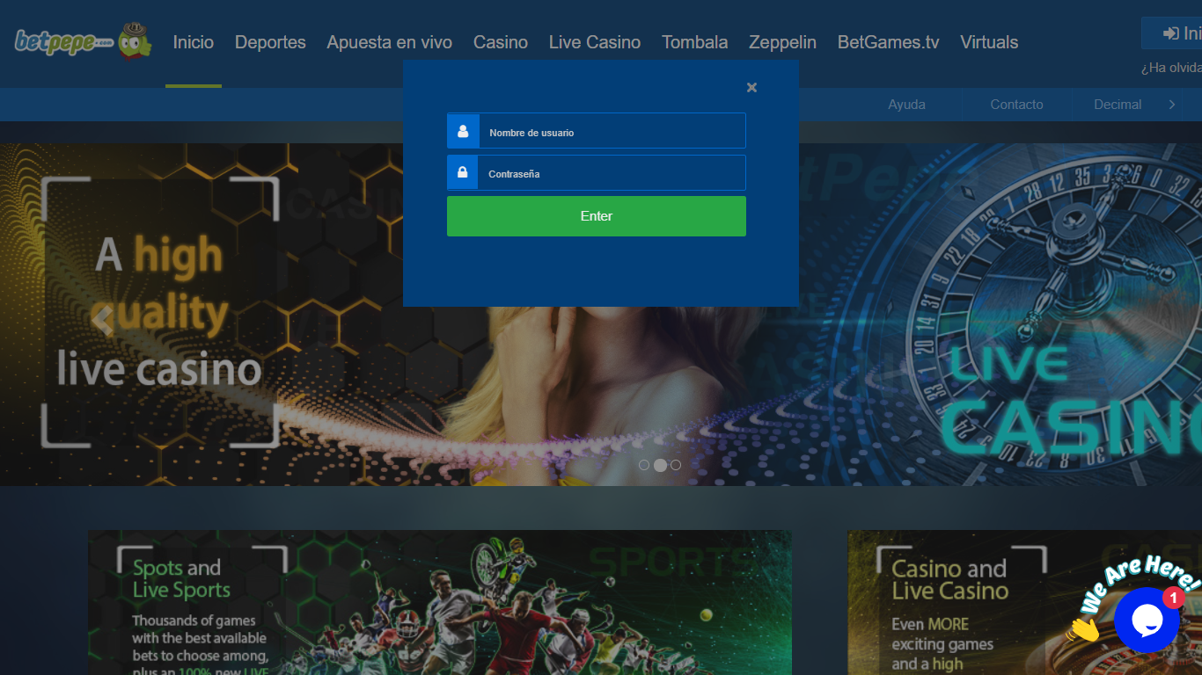Focus the Nombre de usuario field
The height and width of the screenshot is (675, 1202).
point(612,131)
